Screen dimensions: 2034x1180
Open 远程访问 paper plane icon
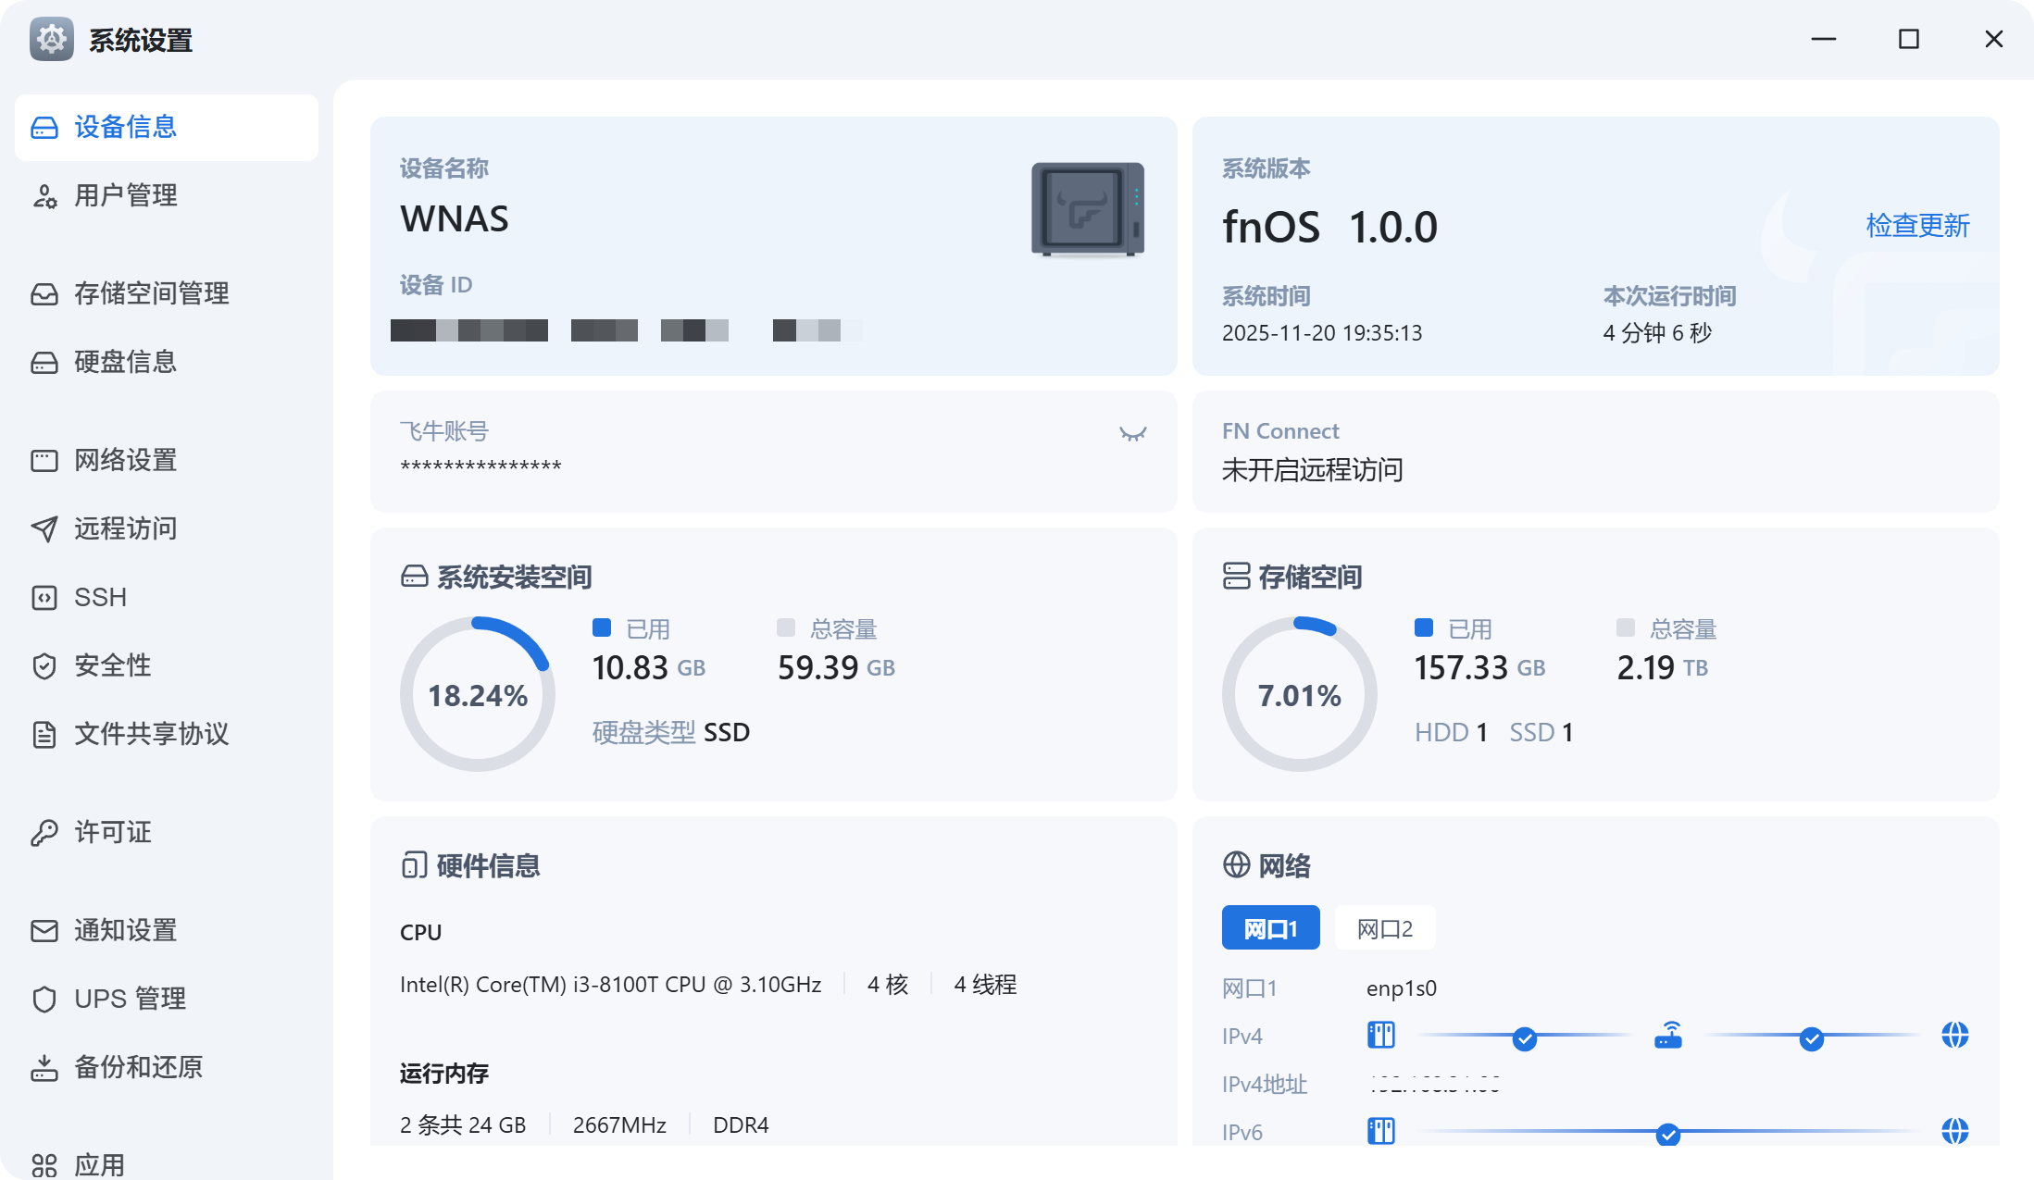click(44, 529)
